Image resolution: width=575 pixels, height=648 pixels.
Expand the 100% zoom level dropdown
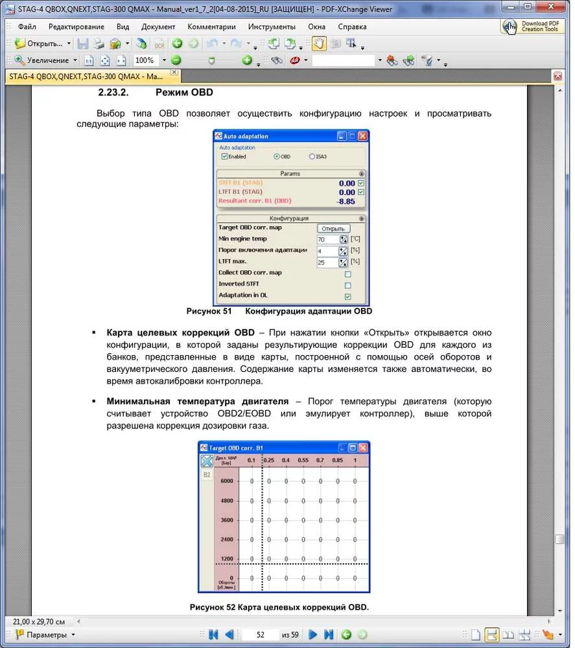coord(164,60)
